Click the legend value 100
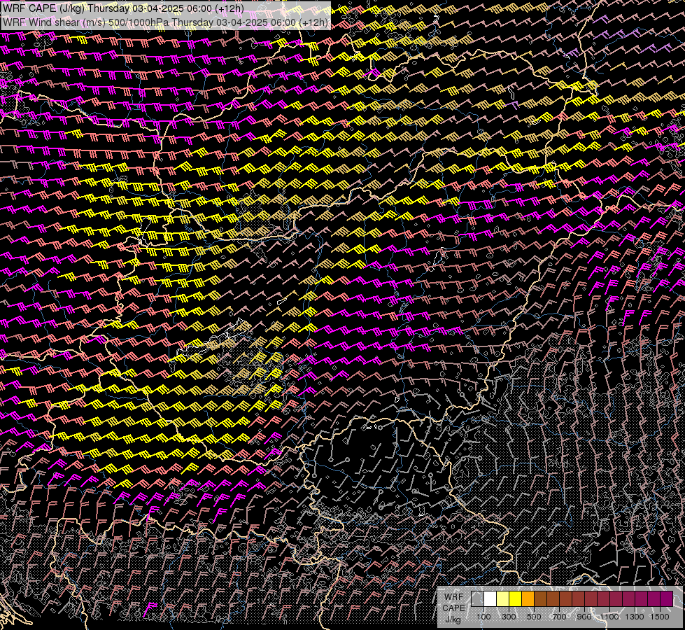 [483, 617]
